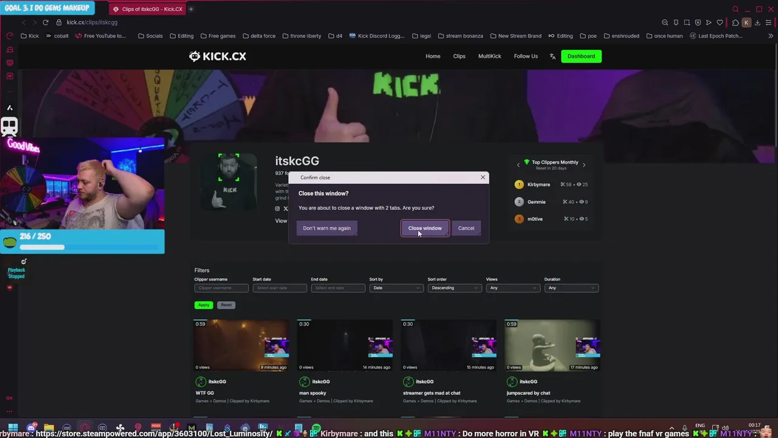
Task: Open the TikTok icon in the sidebar
Action: [24, 262]
